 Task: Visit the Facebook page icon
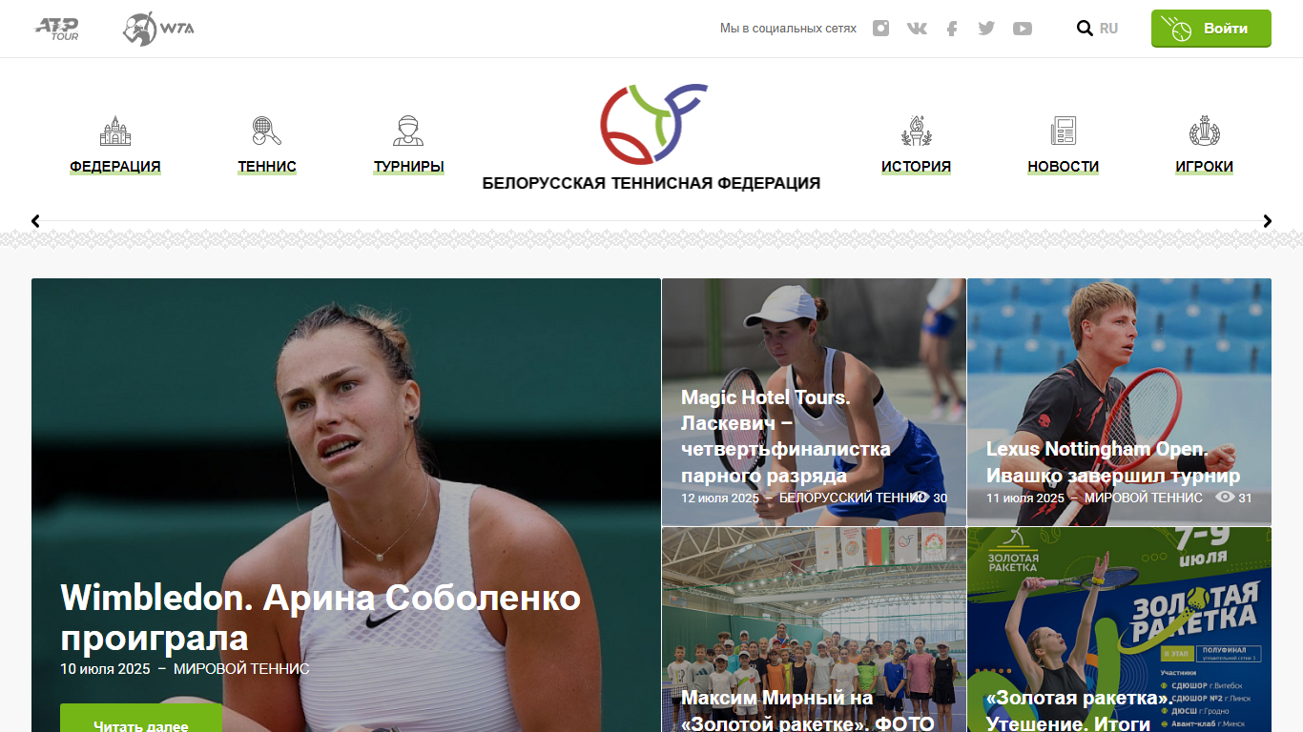pos(952,29)
